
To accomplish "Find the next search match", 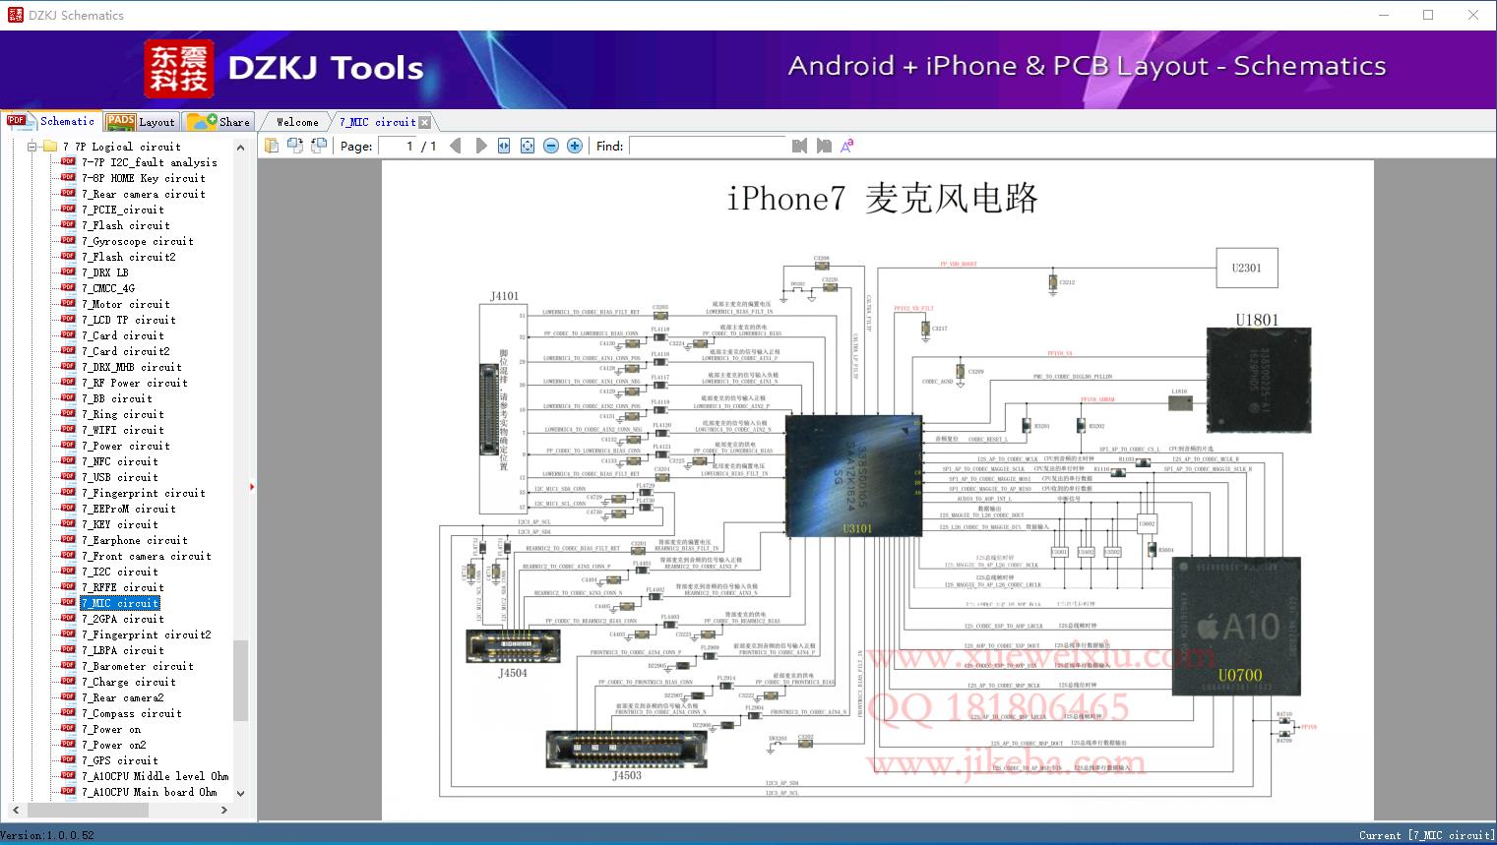I will pyautogui.click(x=824, y=146).
